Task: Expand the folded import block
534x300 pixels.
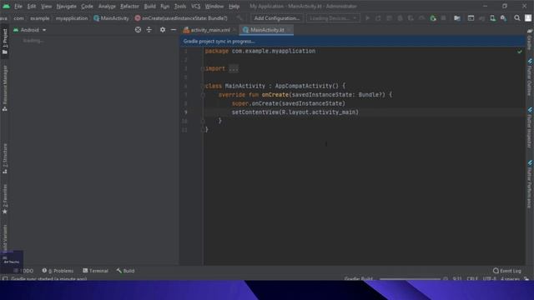Action: tap(234, 68)
